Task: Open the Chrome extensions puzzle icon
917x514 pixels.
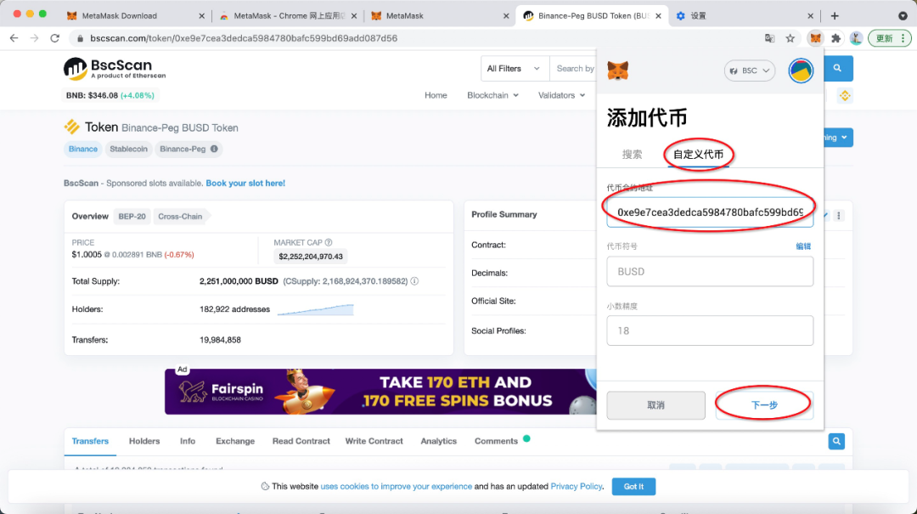Action: [835, 38]
